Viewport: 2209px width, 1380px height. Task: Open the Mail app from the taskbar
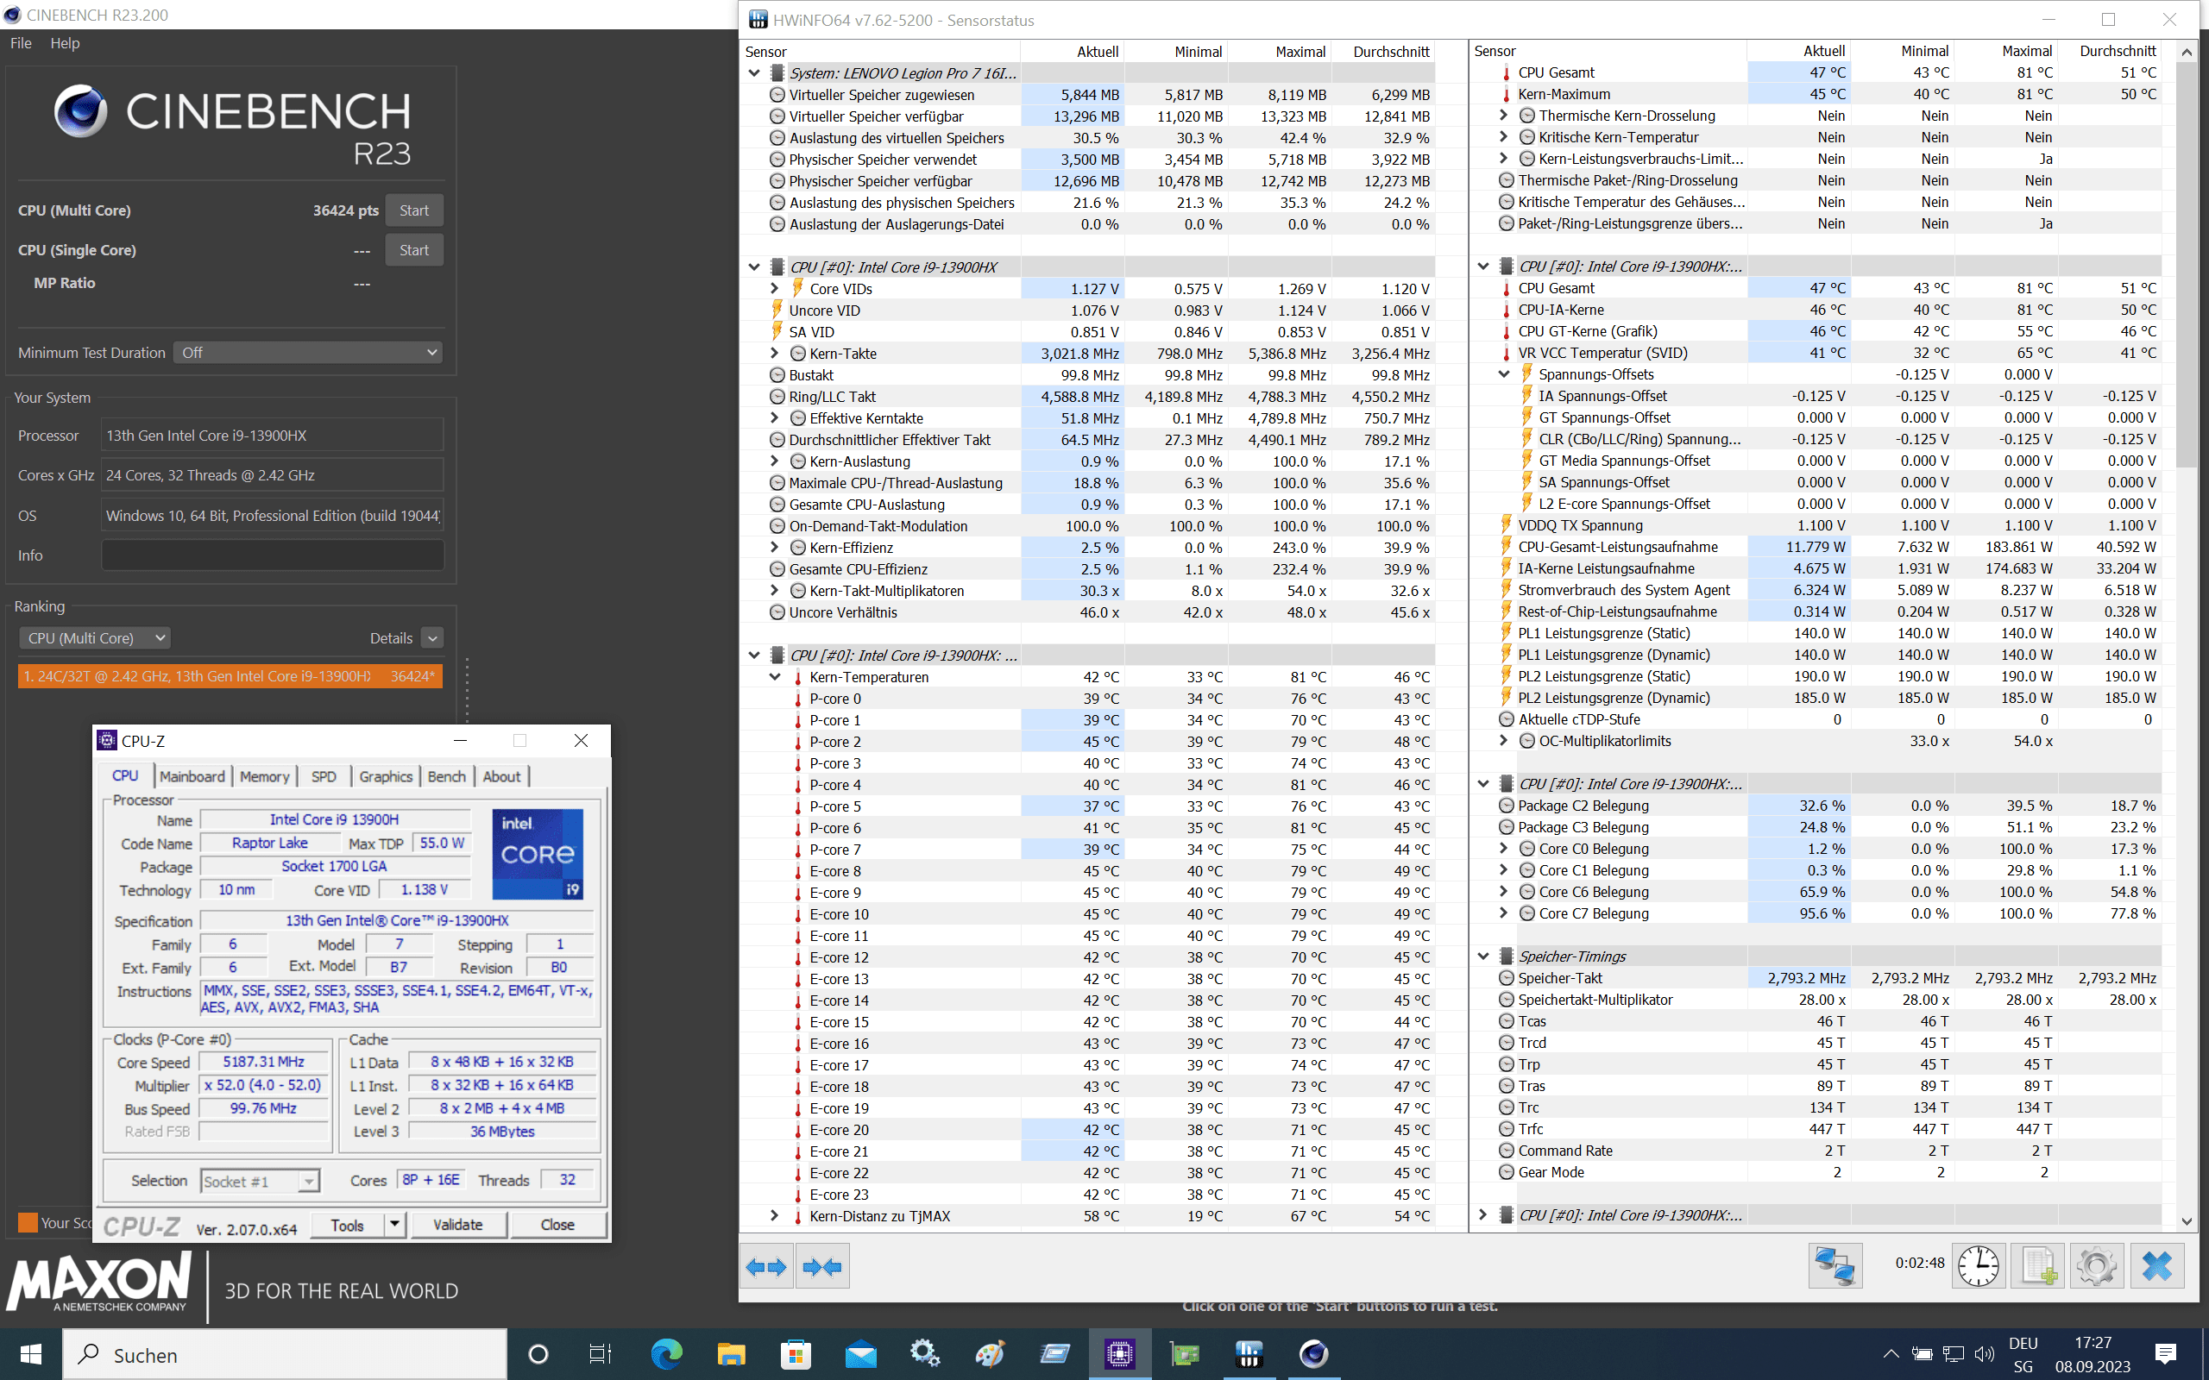859,1354
